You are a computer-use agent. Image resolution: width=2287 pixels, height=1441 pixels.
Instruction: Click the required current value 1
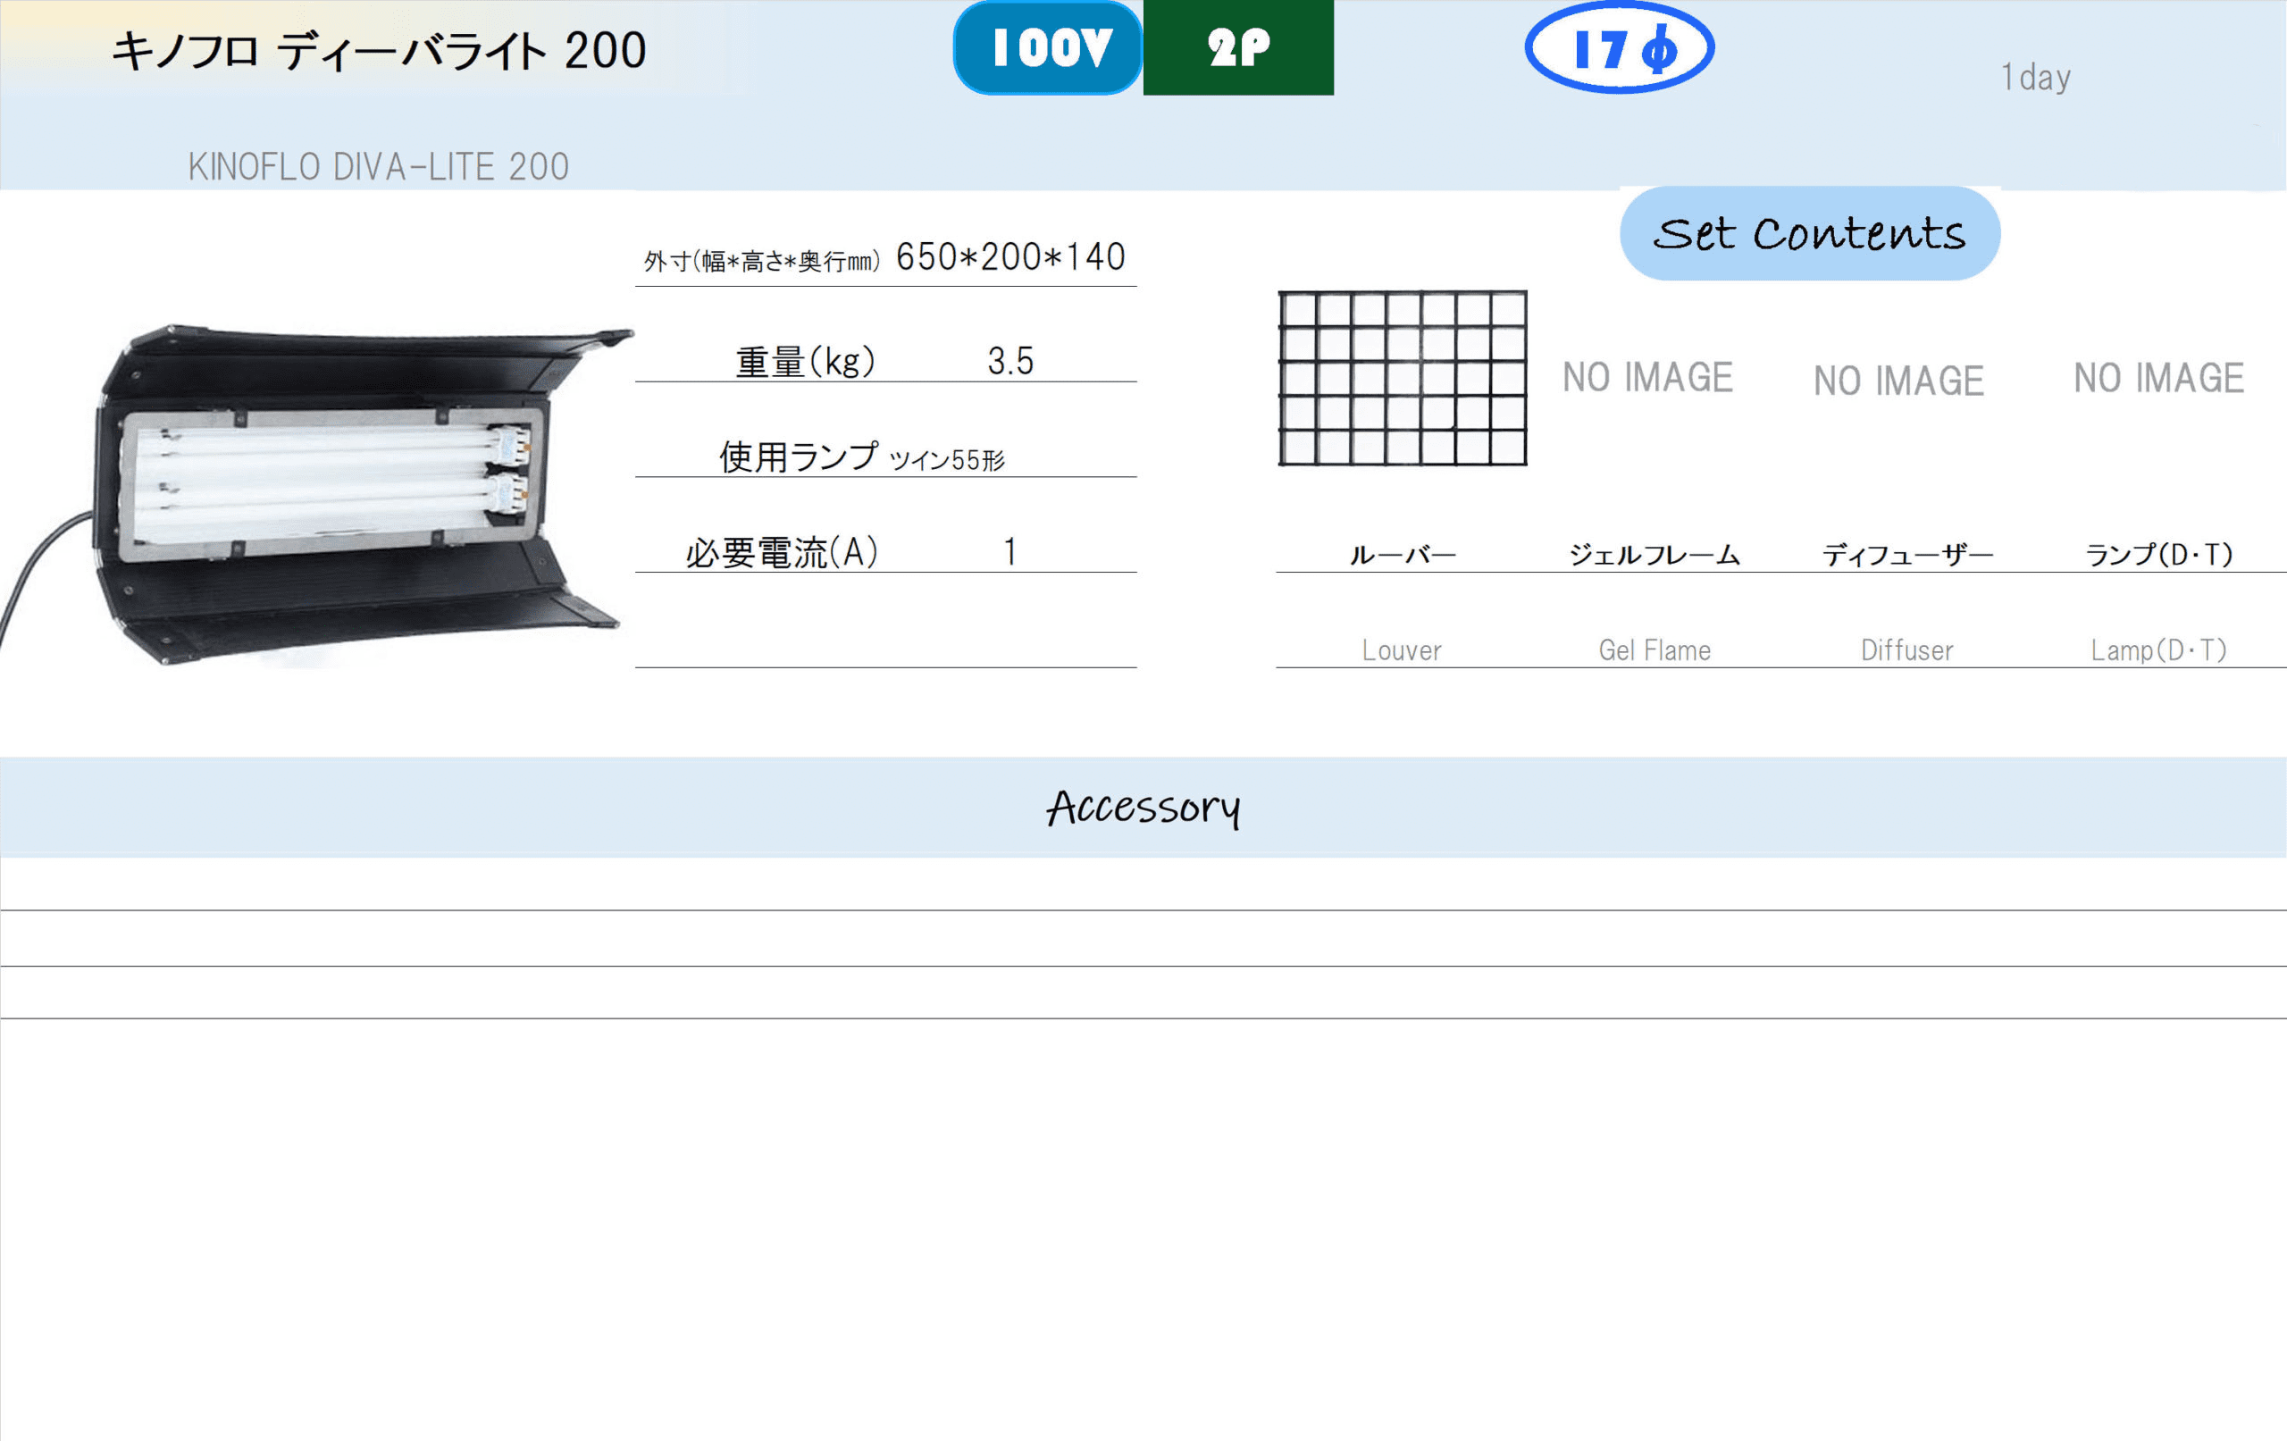pyautogui.click(x=1010, y=552)
